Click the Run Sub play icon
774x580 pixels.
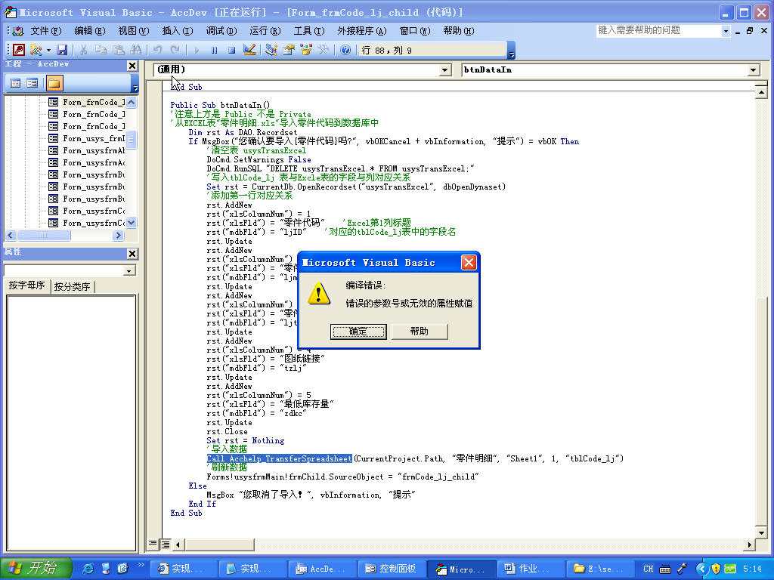click(x=197, y=50)
